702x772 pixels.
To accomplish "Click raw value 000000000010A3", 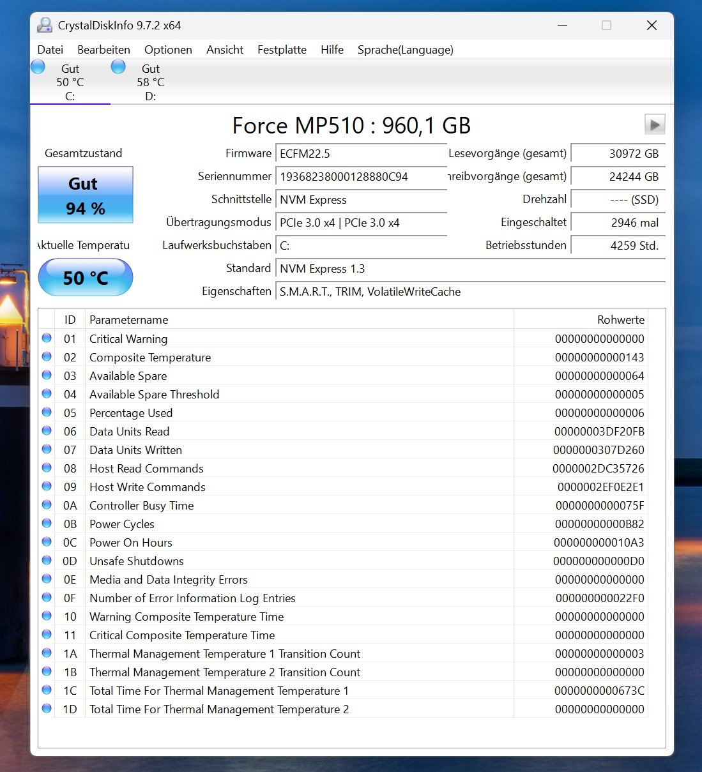I will pos(599,543).
